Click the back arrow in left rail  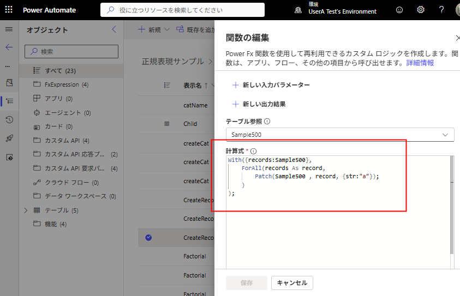point(9,47)
